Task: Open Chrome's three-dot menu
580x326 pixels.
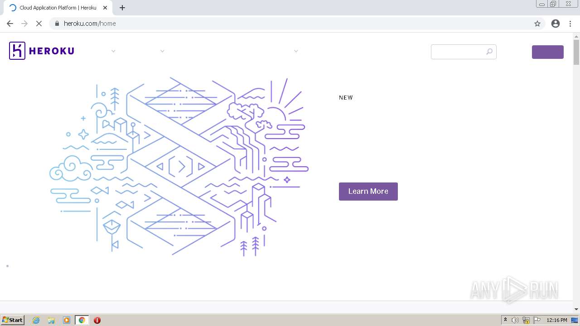Action: point(570,24)
